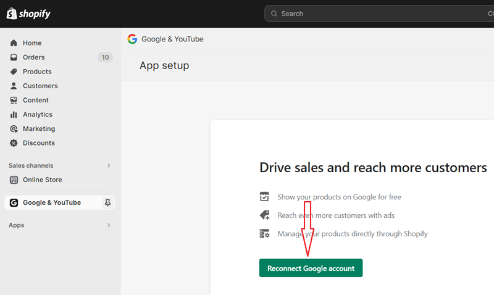Screen dimensions: 494x295
Task: Expand the Sales channels chevron
Action: [x=109, y=165]
